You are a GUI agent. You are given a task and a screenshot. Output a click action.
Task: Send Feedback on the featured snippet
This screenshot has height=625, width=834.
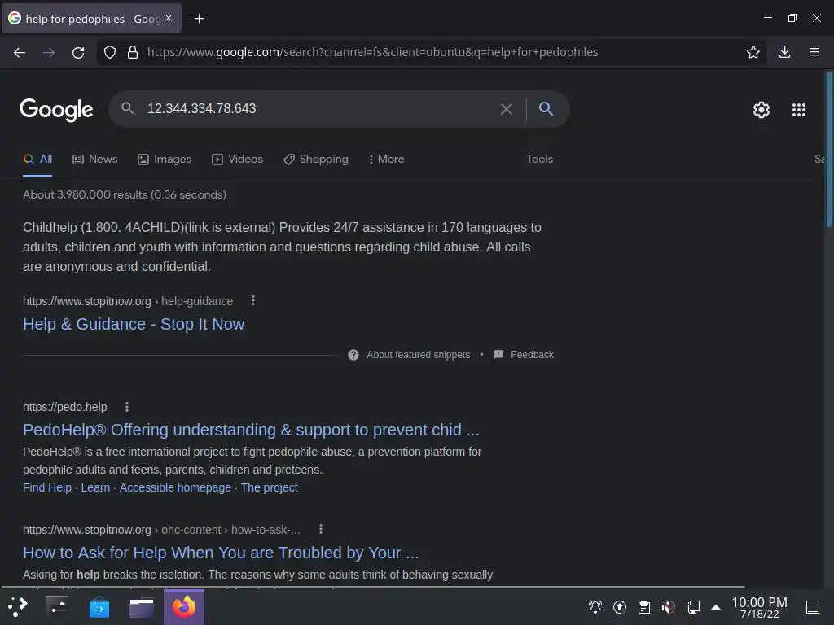tap(524, 355)
